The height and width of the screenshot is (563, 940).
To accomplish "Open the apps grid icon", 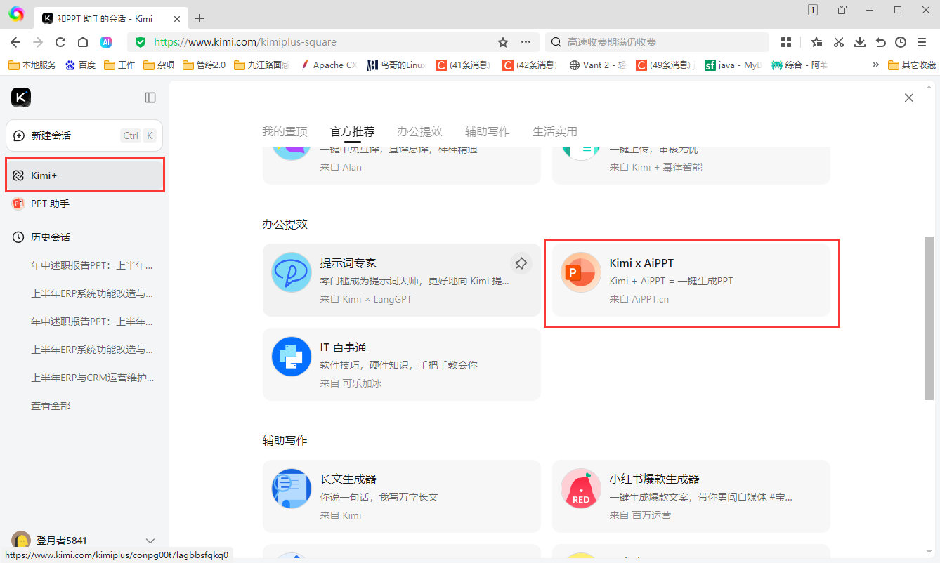I will pyautogui.click(x=786, y=42).
